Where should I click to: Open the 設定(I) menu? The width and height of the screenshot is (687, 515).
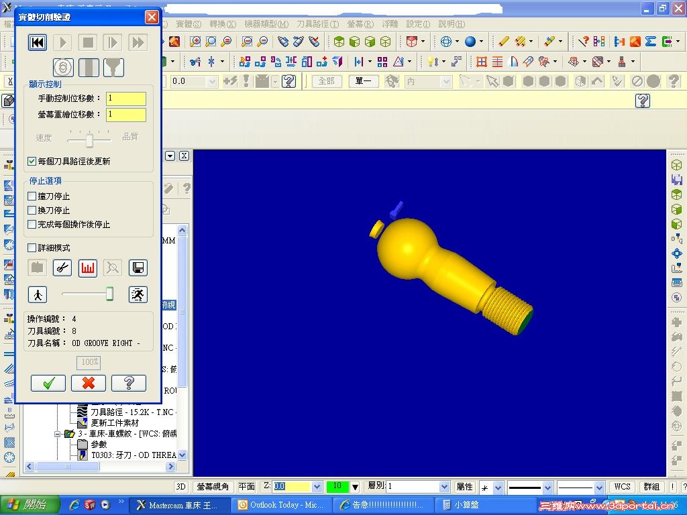tap(418, 24)
